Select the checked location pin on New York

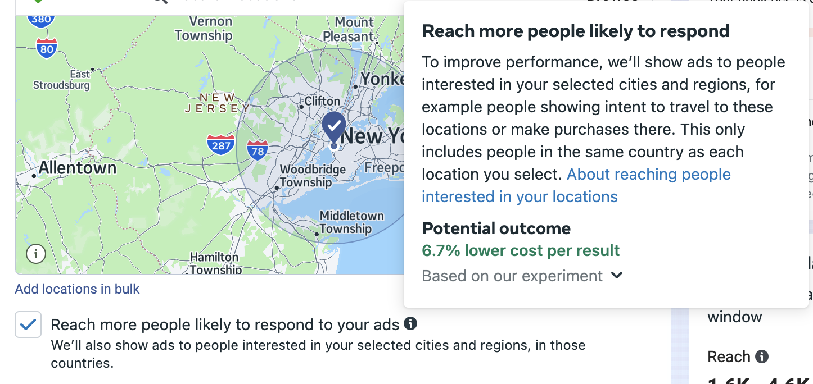[334, 127]
